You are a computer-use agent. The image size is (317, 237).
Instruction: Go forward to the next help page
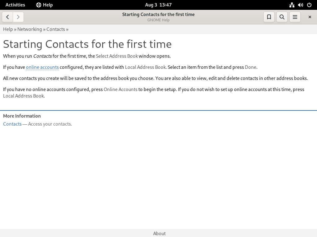click(18, 17)
